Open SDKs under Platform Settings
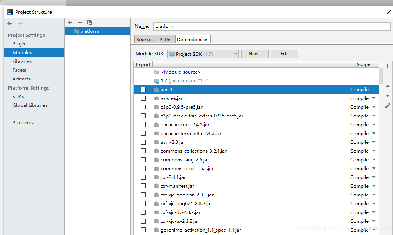 pyautogui.click(x=18, y=97)
